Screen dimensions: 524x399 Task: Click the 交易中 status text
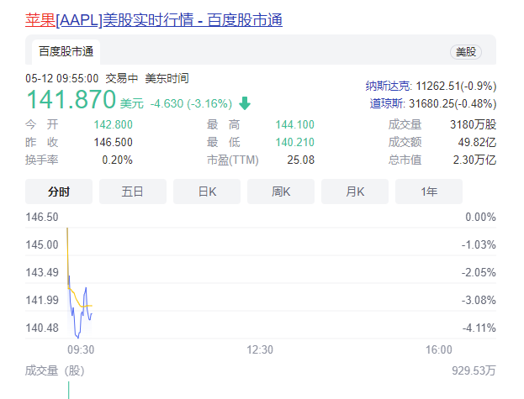122,78
